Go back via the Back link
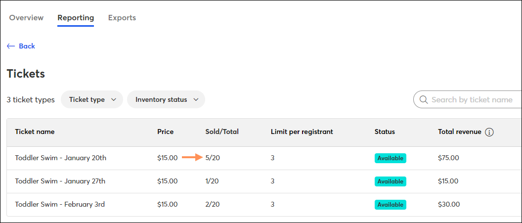The width and height of the screenshot is (522, 223). tap(21, 46)
